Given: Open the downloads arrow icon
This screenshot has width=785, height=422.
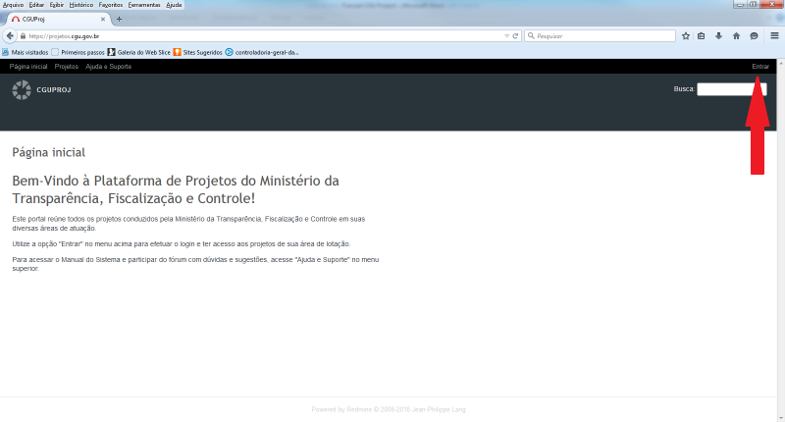Looking at the screenshot, I should point(719,35).
